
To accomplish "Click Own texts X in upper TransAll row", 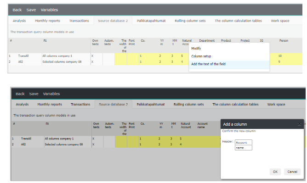I will pyautogui.click(x=92, y=56).
